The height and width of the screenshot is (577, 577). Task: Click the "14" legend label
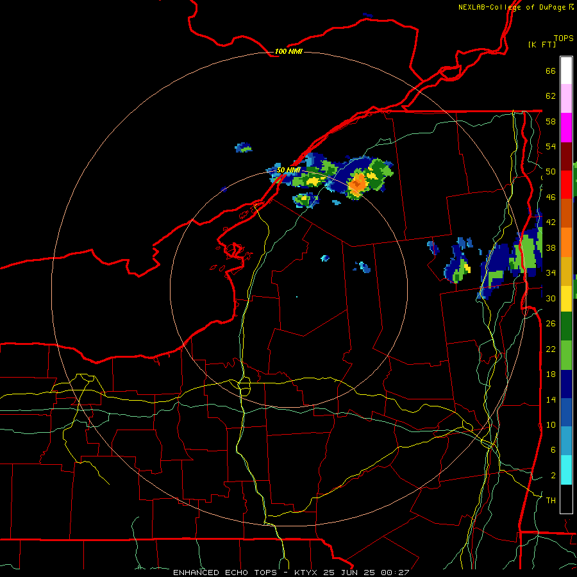pyautogui.click(x=551, y=399)
